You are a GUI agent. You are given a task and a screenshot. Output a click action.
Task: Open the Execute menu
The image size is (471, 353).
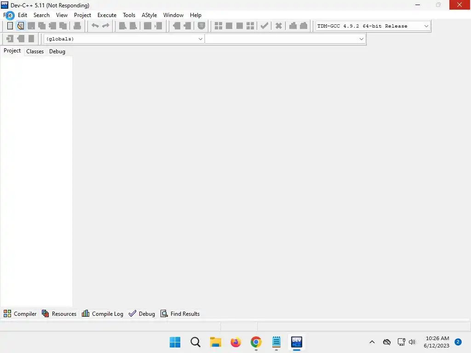pos(107,15)
